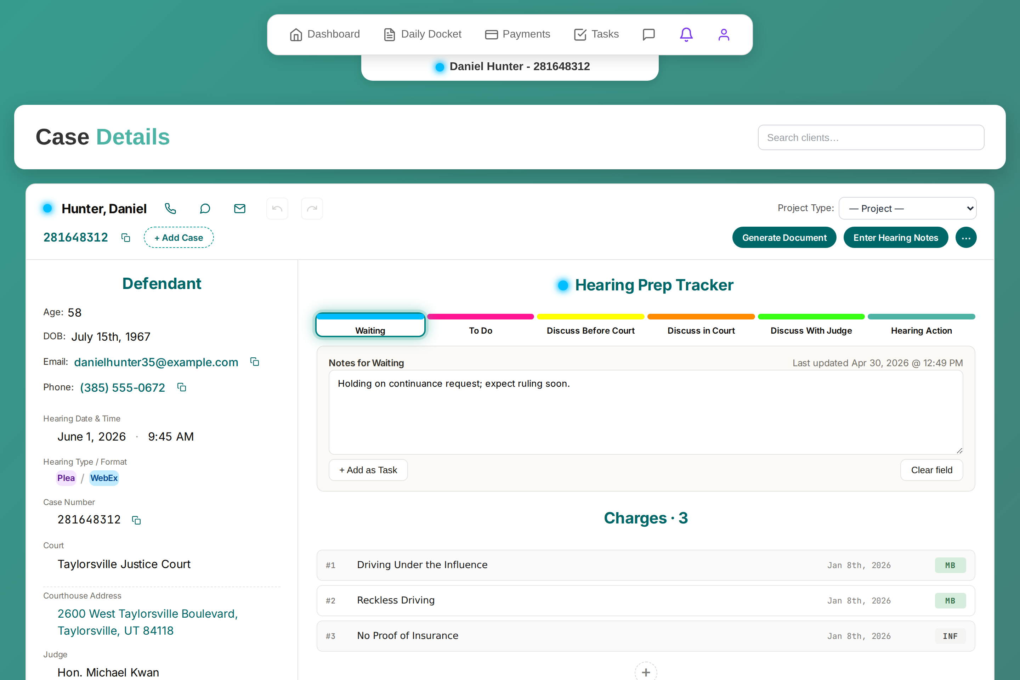Open Tasks from the navigation bar
This screenshot has width=1020, height=680.
pos(596,34)
